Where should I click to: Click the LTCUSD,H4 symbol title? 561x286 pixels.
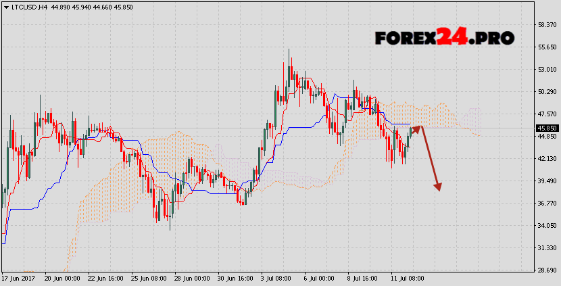pyautogui.click(x=28, y=7)
